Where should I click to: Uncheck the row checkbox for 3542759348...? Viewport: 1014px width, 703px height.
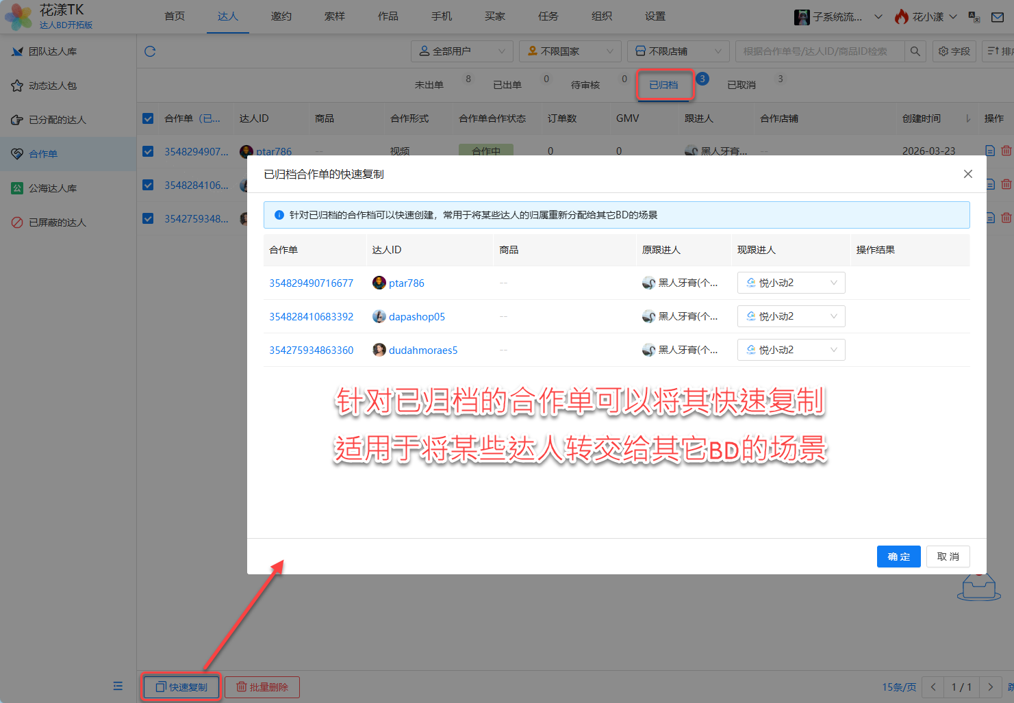coord(148,218)
